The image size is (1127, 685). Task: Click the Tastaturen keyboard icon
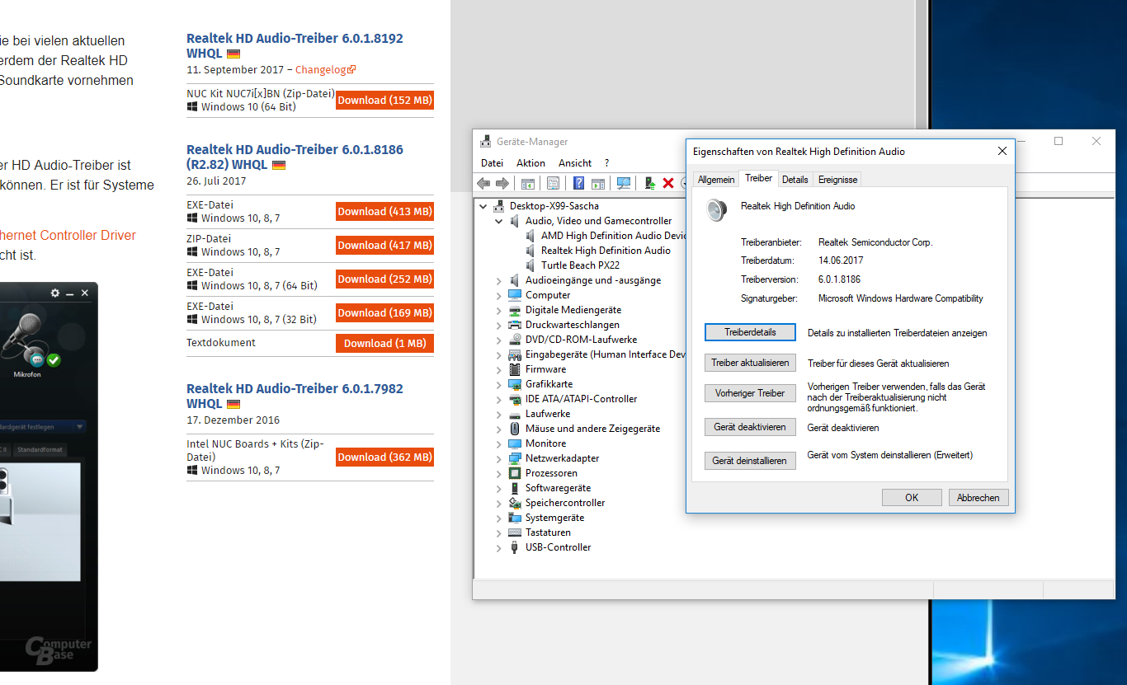coord(515,533)
